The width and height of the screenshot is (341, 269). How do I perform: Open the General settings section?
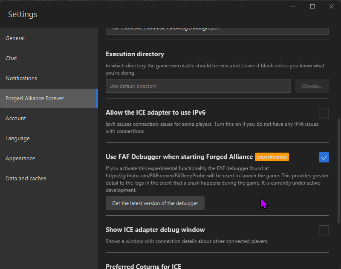point(49,38)
